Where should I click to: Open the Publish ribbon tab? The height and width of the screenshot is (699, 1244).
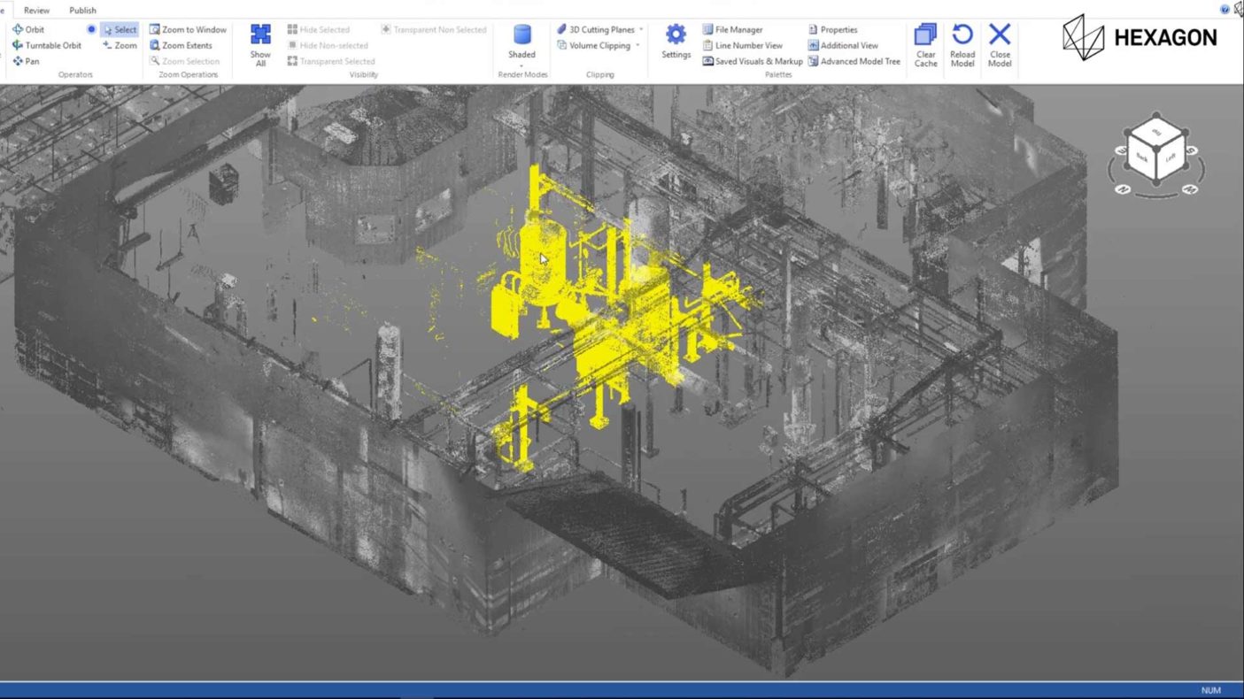[82, 11]
